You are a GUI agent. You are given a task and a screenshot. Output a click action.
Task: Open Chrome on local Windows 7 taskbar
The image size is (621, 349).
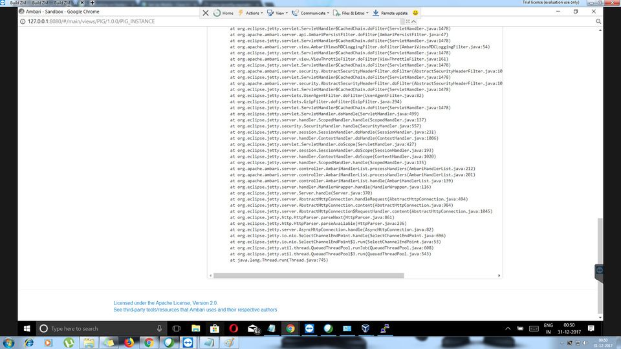[x=149, y=343]
